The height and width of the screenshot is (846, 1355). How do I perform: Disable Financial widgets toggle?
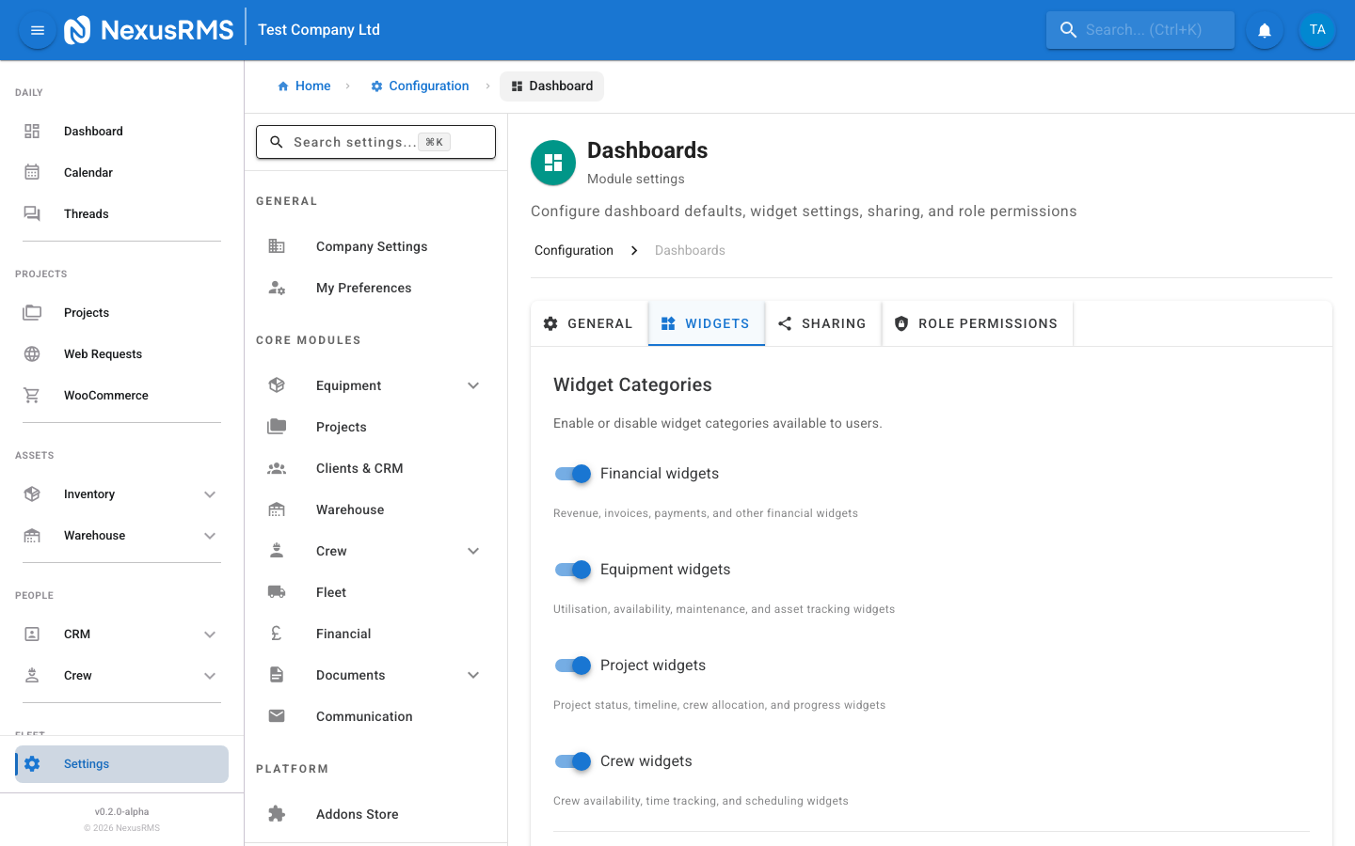(x=572, y=474)
